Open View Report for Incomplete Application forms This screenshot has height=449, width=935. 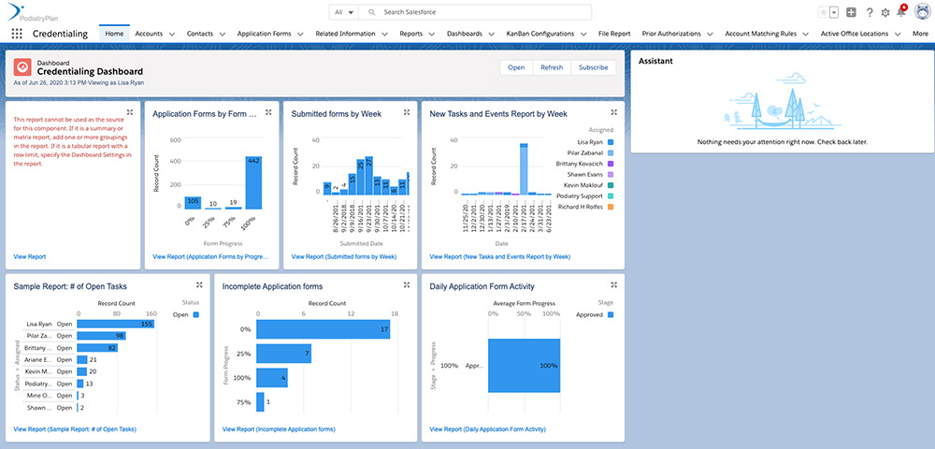[x=279, y=429]
